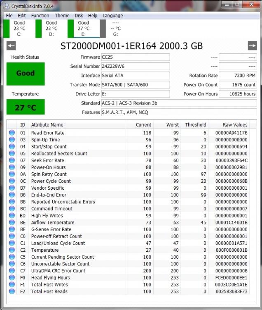Click the Drive Letter field E:
Image resolution: width=262 pixels, height=310 pixels.
coord(136,94)
